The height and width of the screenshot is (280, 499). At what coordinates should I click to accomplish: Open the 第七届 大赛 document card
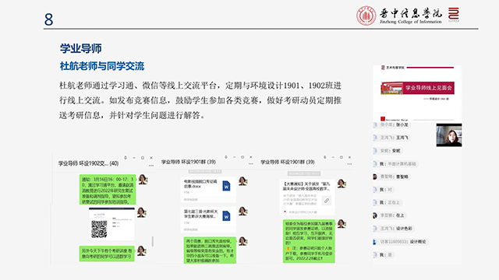[x=208, y=219]
